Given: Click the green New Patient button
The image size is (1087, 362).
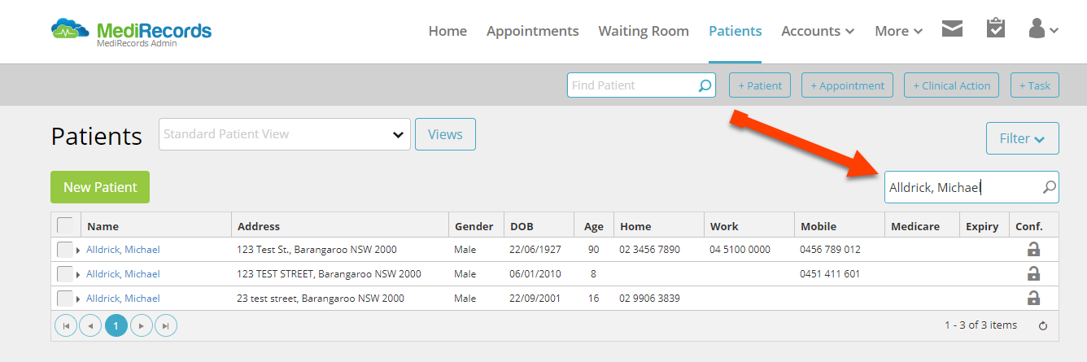Looking at the screenshot, I should [x=100, y=187].
